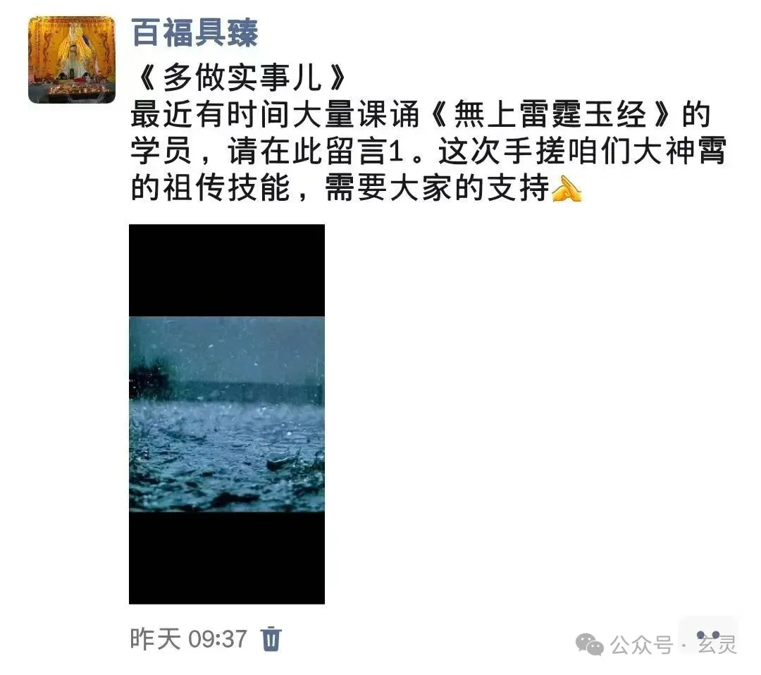This screenshot has width=761, height=675.
Task: Click the 《無上雷霆玉经》 scripture title text
Action: click(x=552, y=115)
